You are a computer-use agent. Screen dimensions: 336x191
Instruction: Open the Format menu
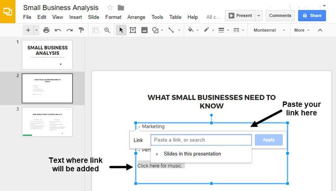113,17
